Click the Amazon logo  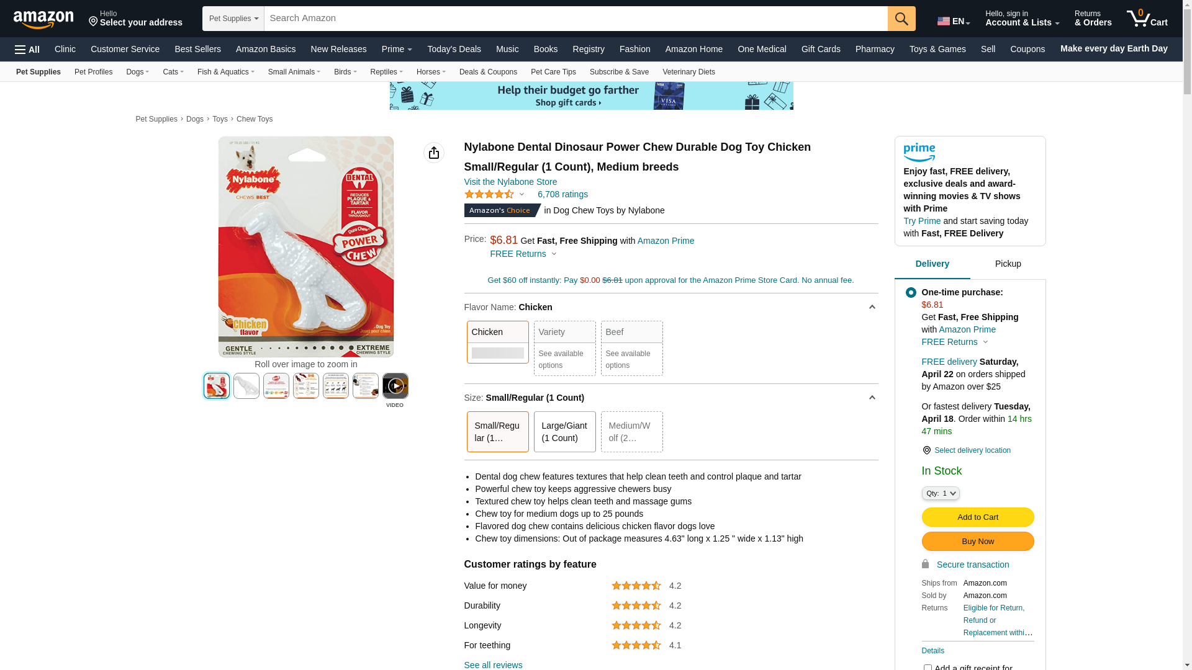coord(43,19)
